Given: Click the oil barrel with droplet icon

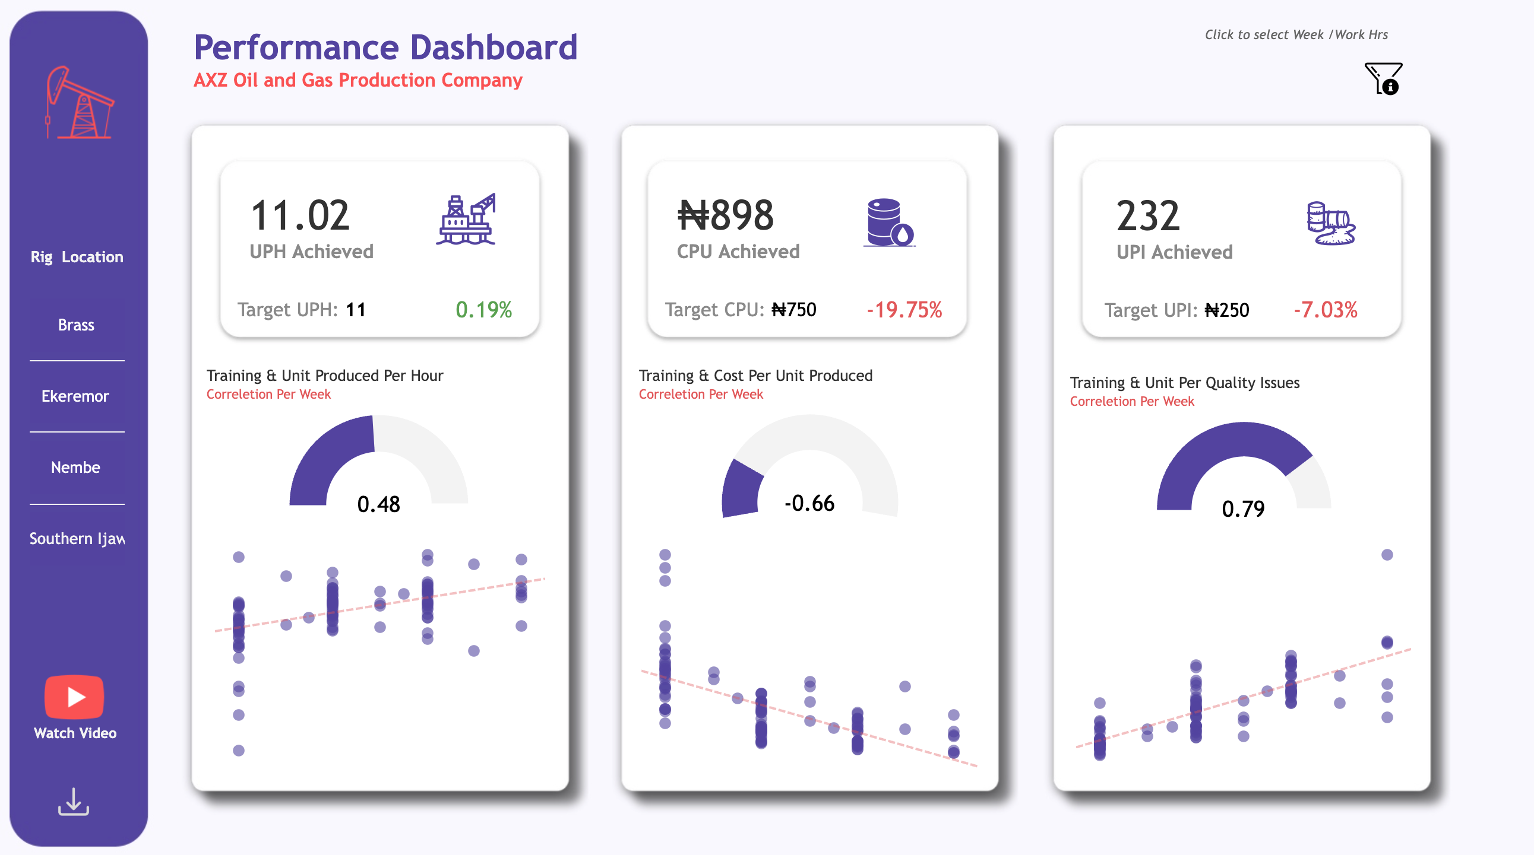Looking at the screenshot, I should pos(888,223).
